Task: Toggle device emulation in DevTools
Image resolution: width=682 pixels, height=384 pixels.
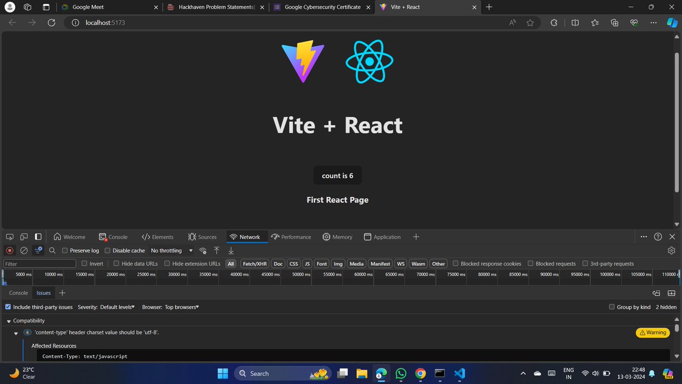Action: tap(24, 237)
